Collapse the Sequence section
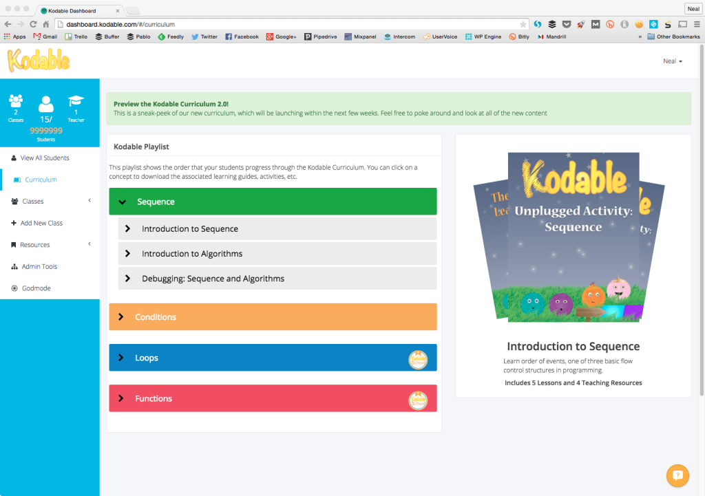This screenshot has height=496, width=705. tap(273, 202)
